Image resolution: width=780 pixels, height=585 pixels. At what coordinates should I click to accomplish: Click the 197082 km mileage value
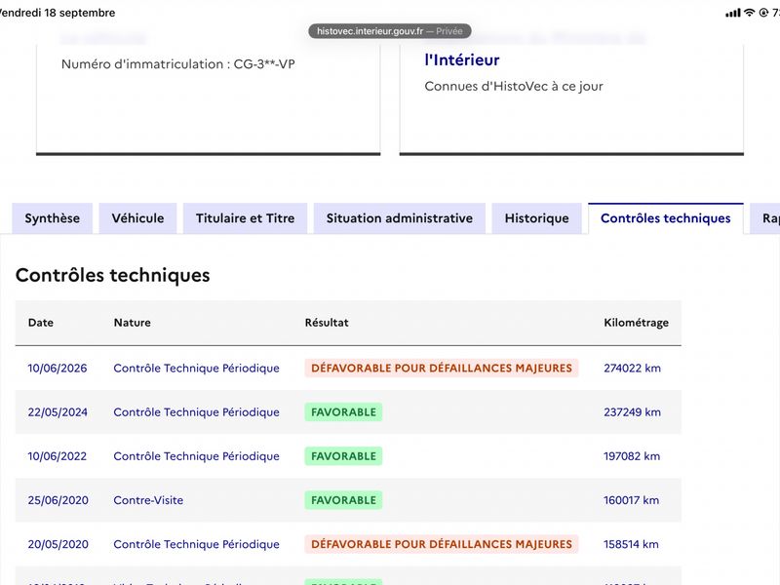[632, 456]
